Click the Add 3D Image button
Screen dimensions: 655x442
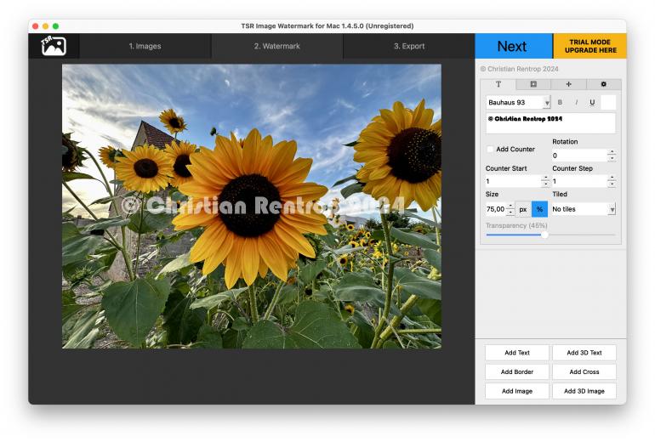click(x=584, y=391)
